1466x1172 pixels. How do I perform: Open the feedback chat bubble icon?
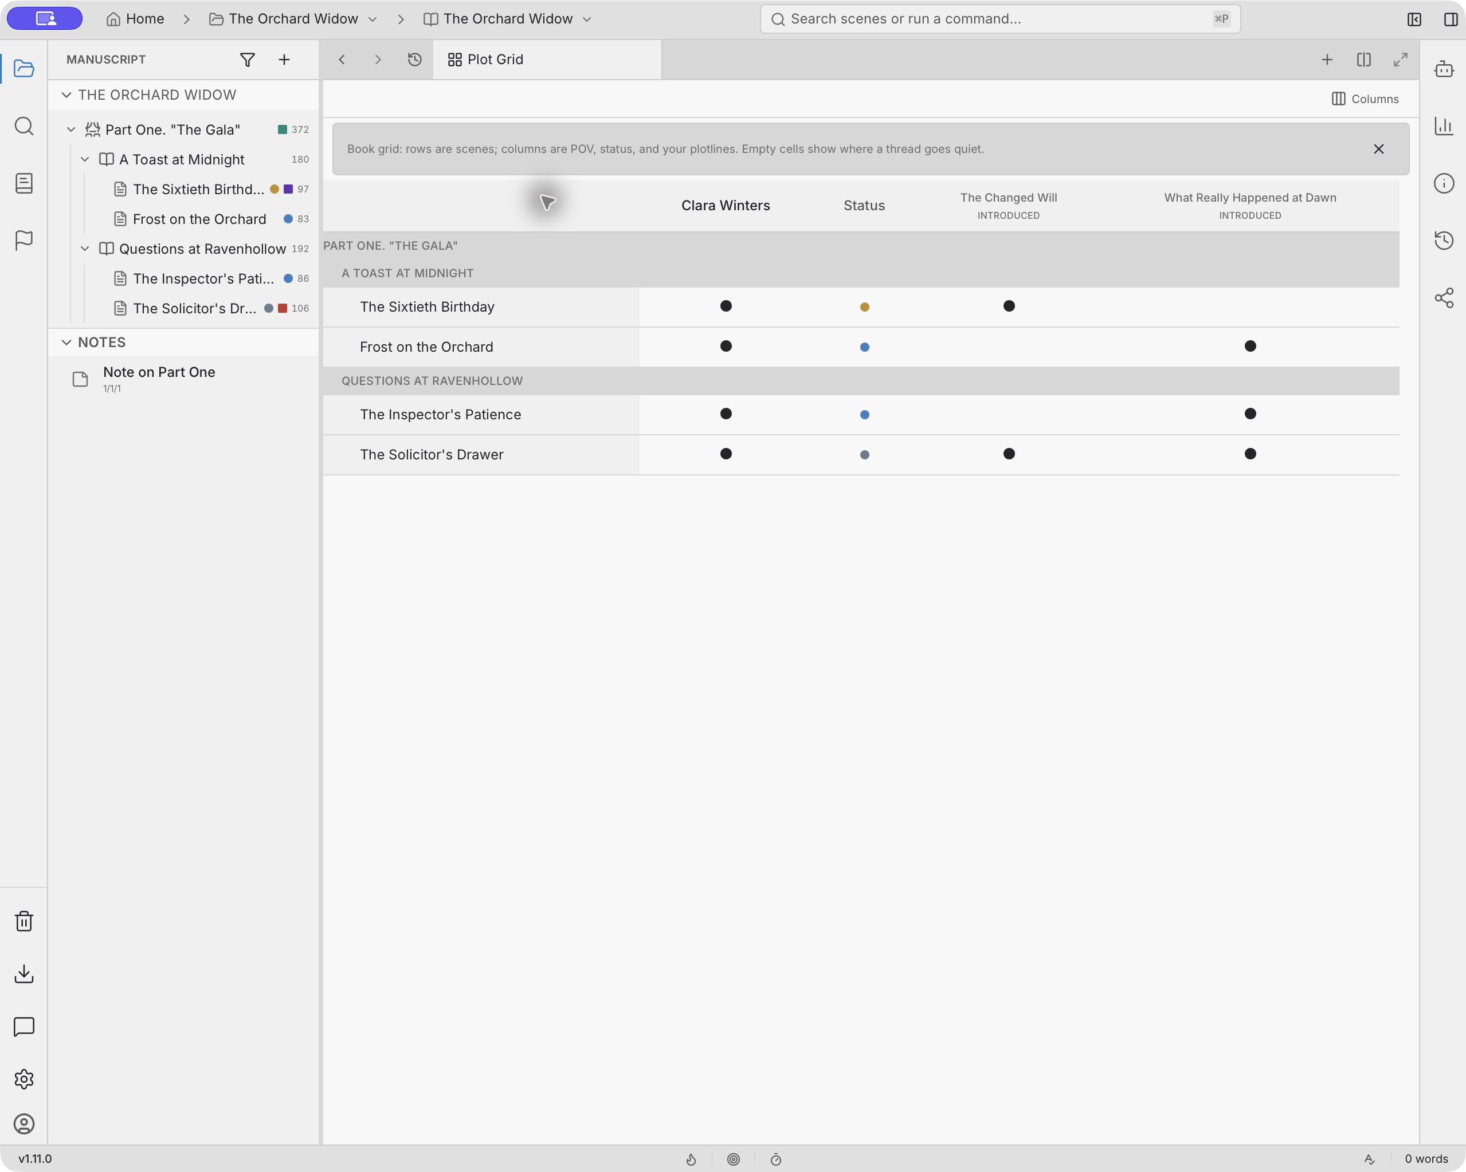pyautogui.click(x=24, y=1027)
